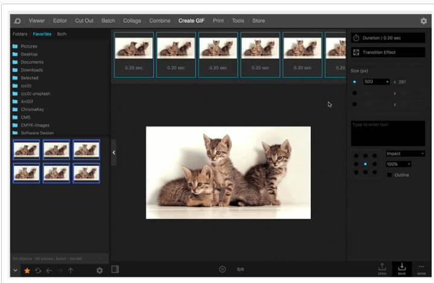Click the circular preview icon next to 6/6
This screenshot has height=283, width=434.
(x=222, y=269)
